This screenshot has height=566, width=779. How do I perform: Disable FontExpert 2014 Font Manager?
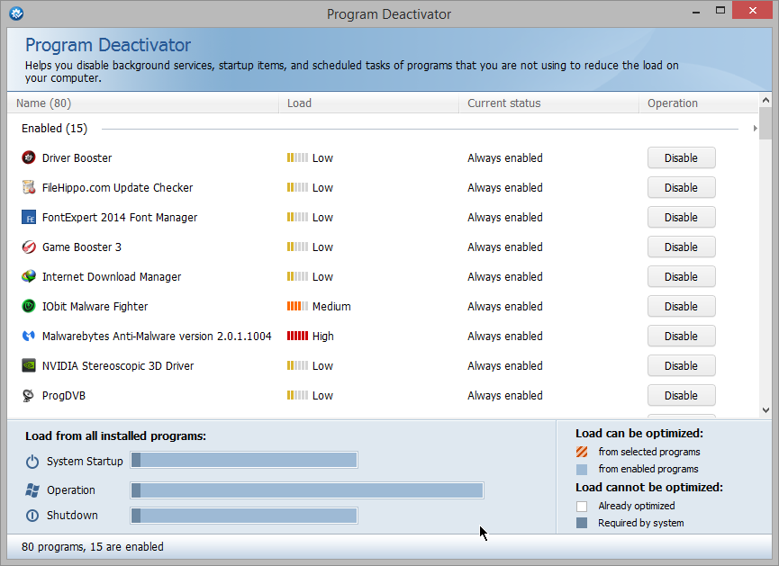(x=681, y=218)
